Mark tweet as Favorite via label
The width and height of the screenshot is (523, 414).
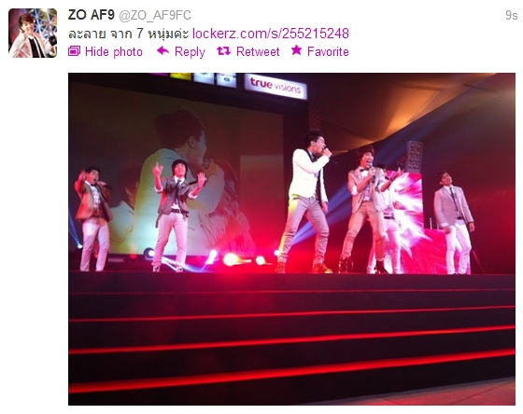pyautogui.click(x=328, y=51)
